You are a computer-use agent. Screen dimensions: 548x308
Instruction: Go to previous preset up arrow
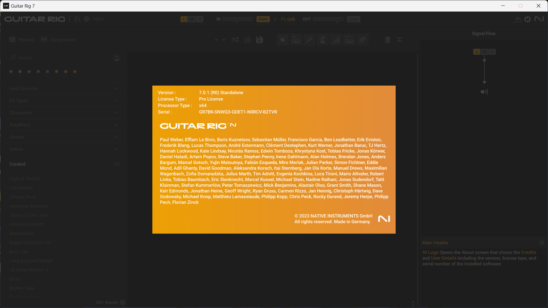[216, 40]
